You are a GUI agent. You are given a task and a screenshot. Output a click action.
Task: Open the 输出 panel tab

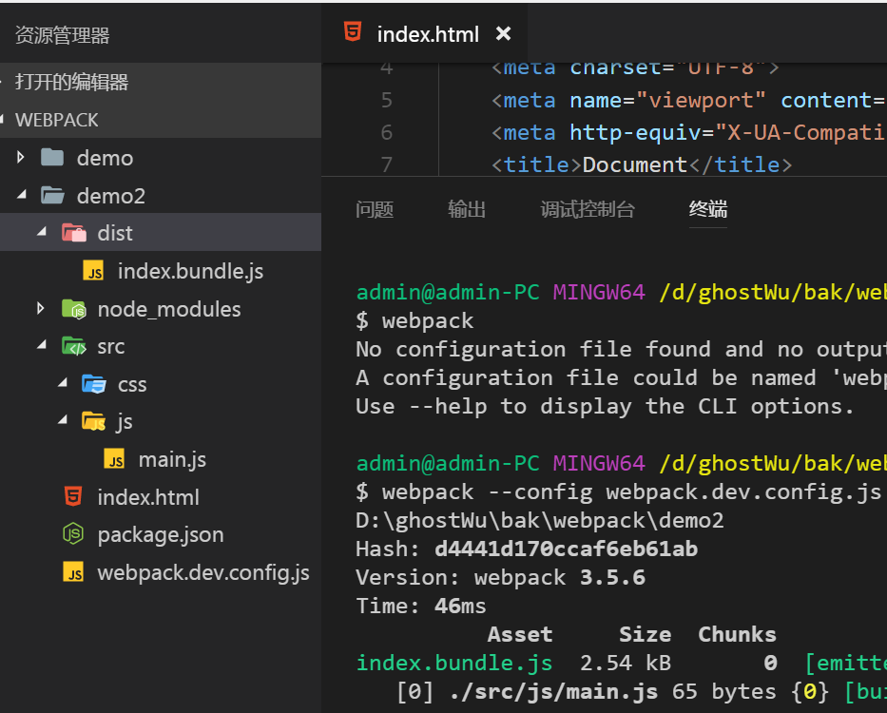[x=467, y=209]
